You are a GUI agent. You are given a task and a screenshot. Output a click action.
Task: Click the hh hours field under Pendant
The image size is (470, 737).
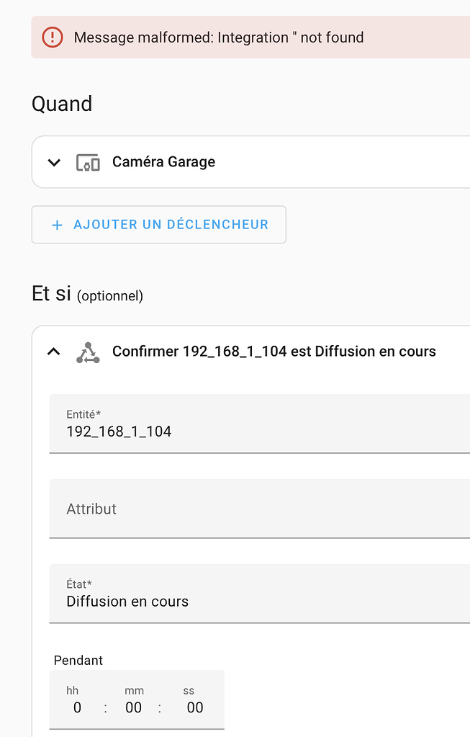click(x=76, y=707)
